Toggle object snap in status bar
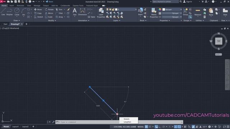Image resolution: width=230 pixels, height=129 pixels. [x=179, y=126]
